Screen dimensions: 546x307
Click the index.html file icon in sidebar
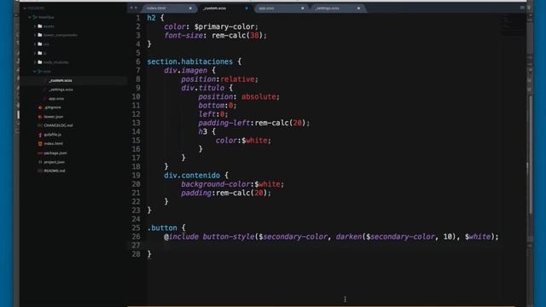40,143
